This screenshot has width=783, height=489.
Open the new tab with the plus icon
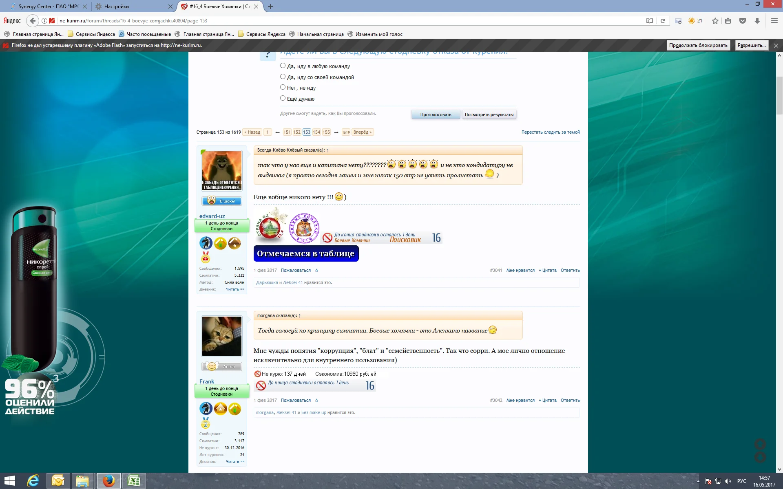(x=270, y=7)
